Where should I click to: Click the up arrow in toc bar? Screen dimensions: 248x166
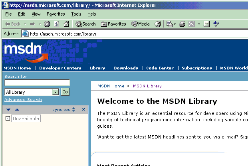(17, 110)
